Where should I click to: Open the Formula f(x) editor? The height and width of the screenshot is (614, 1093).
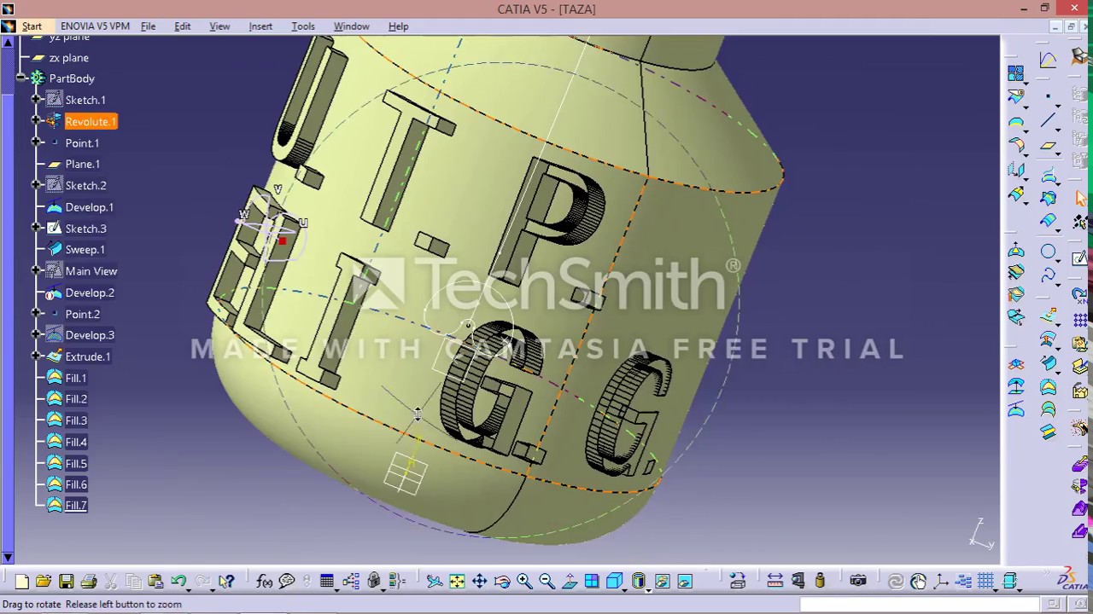pyautogui.click(x=265, y=582)
